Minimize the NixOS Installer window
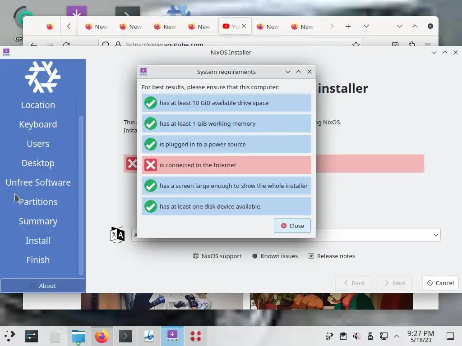The width and height of the screenshot is (462, 346). [x=434, y=52]
